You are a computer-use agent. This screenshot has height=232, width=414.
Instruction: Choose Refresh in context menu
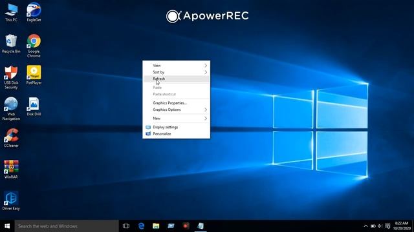177,79
